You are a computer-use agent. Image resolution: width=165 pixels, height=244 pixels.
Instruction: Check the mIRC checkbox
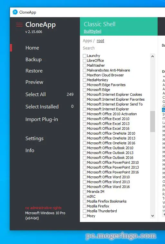tap(84, 196)
